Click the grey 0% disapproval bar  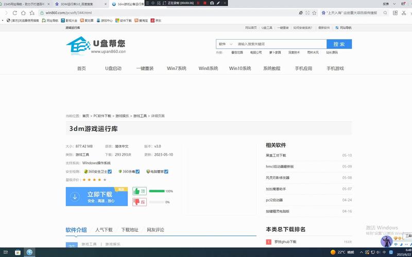(x=157, y=202)
